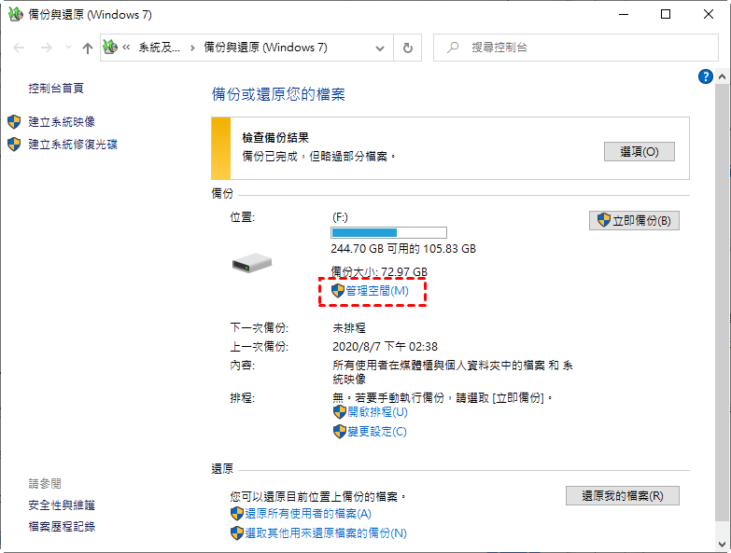Viewport: 731px width, 553px height.
Task: Click the Control Panel icon in the address bar
Action: tap(110, 47)
